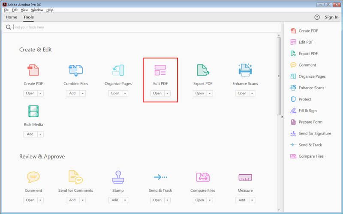
Task: Click the tools search field
Action: coord(141,27)
